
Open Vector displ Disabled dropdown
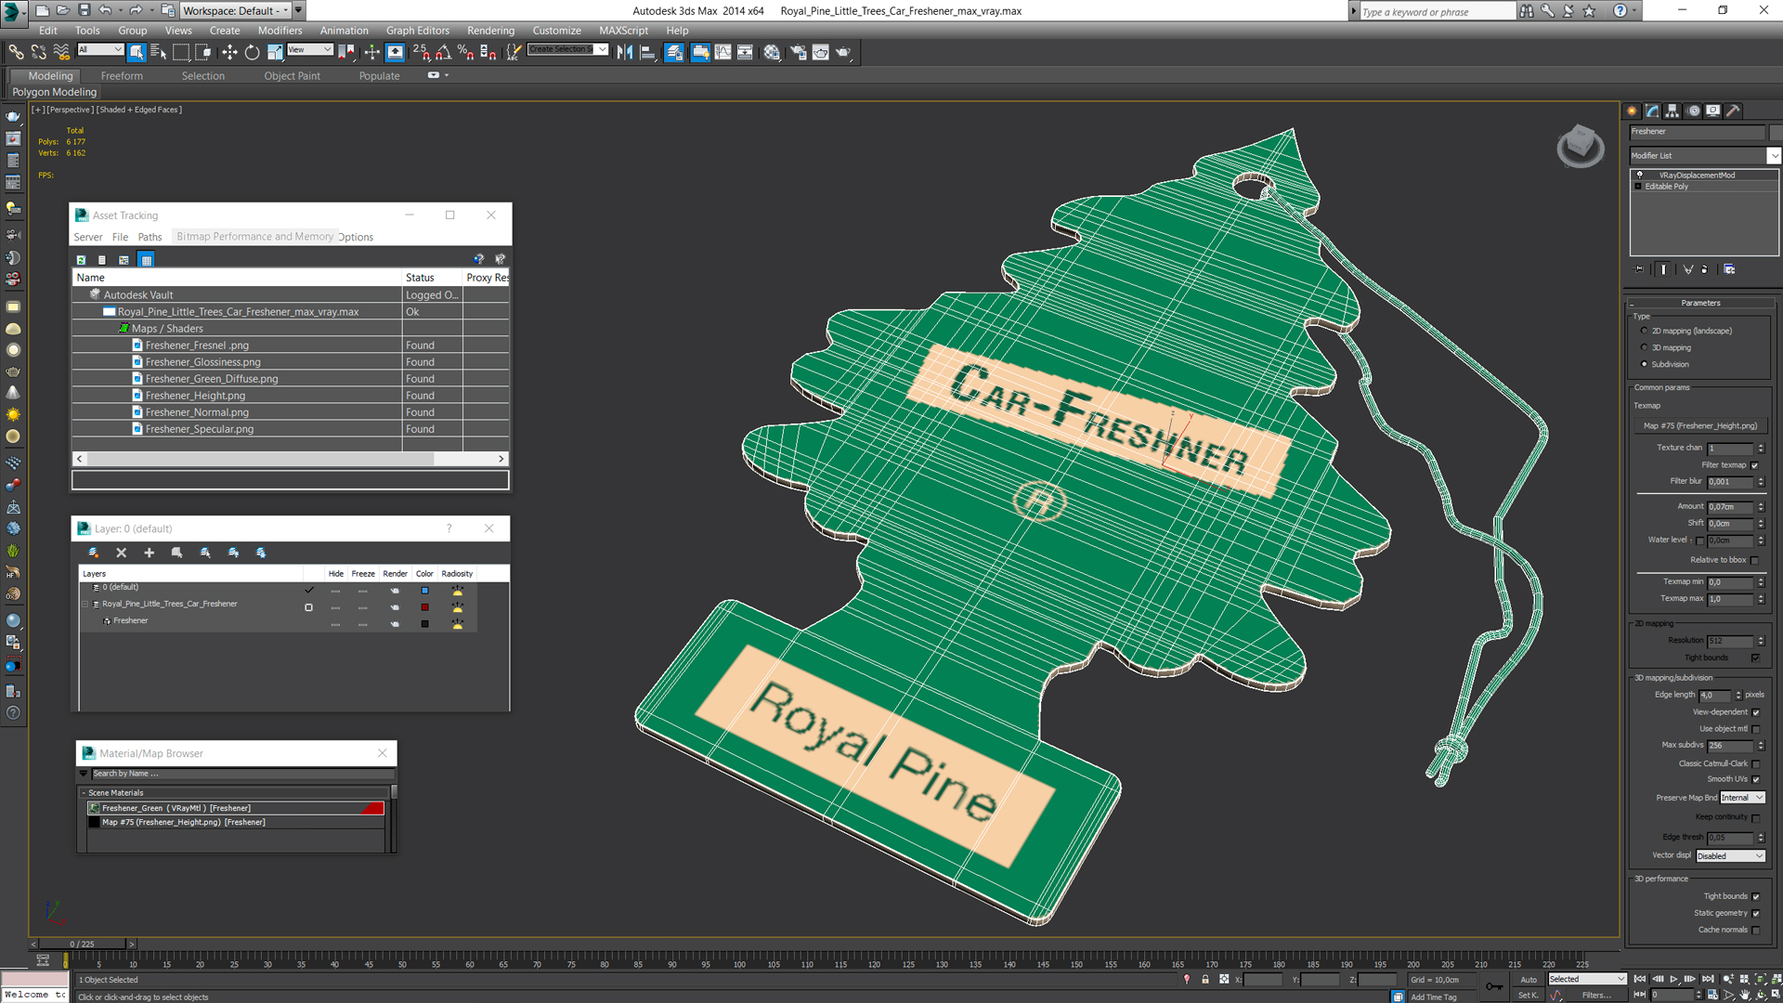pos(1731,856)
